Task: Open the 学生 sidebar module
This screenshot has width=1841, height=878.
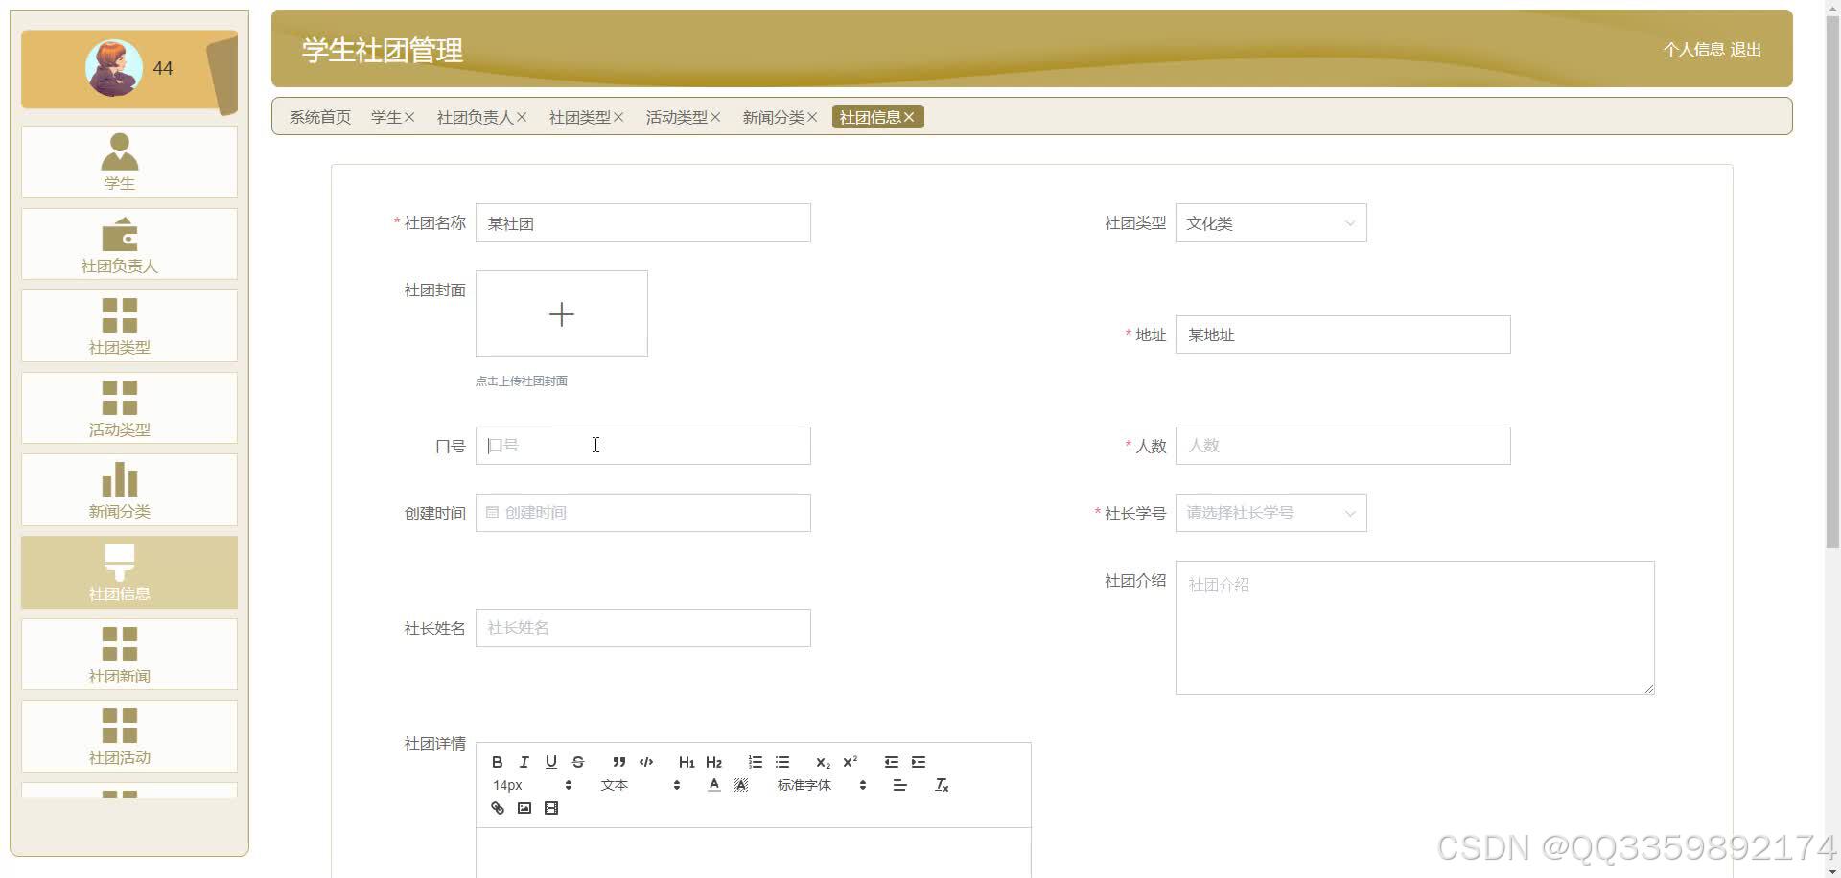Action: point(129,162)
